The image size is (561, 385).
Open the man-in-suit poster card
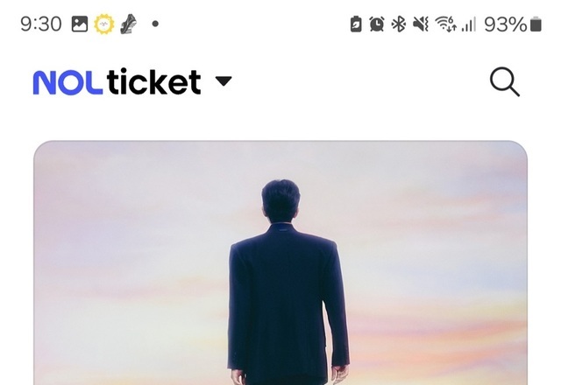tap(280, 262)
